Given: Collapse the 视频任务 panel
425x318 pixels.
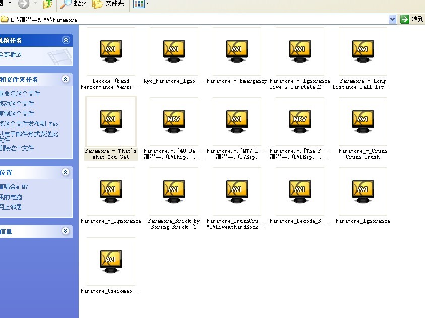Looking at the screenshot, I should (66, 40).
